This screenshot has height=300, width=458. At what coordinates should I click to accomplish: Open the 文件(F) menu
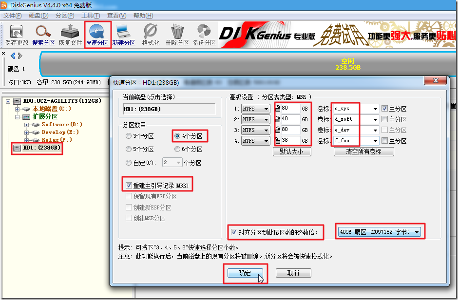13,16
